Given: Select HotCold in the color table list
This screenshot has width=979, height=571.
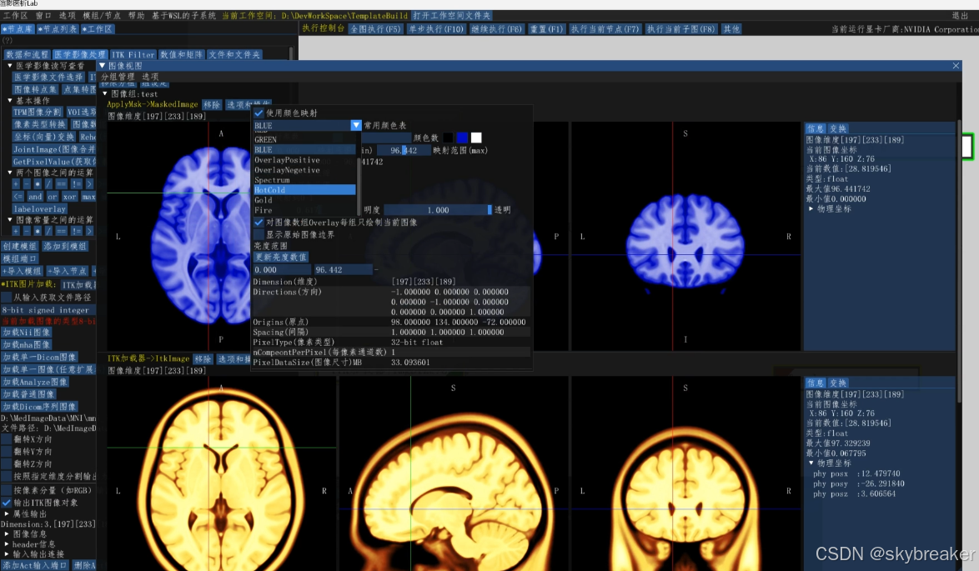Looking at the screenshot, I should (x=304, y=190).
